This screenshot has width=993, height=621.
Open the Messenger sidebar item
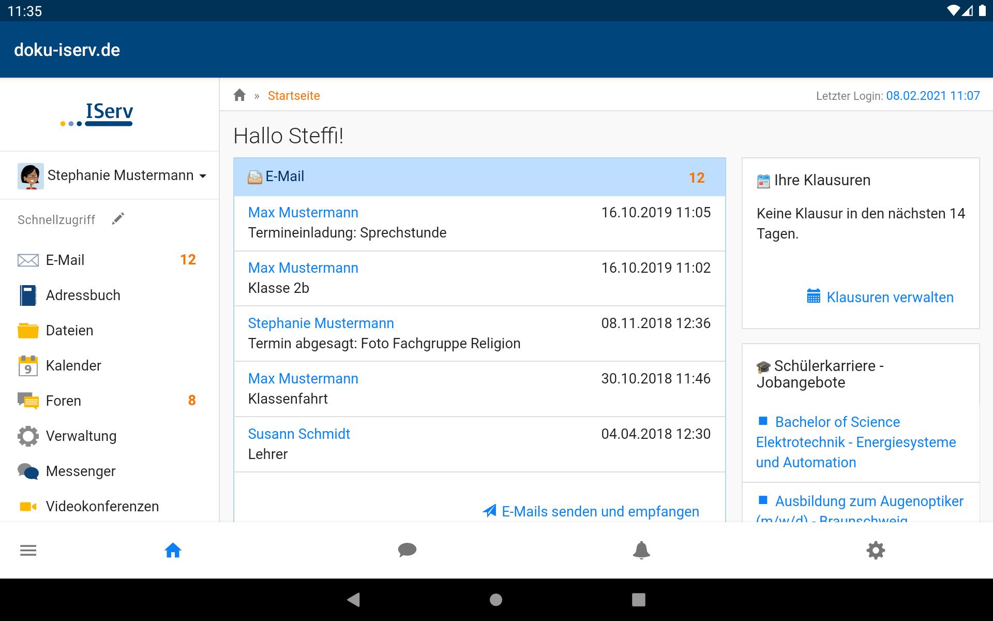coord(80,471)
